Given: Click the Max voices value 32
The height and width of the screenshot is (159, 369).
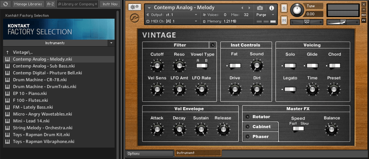Looking at the screenshot, I should point(246,15).
